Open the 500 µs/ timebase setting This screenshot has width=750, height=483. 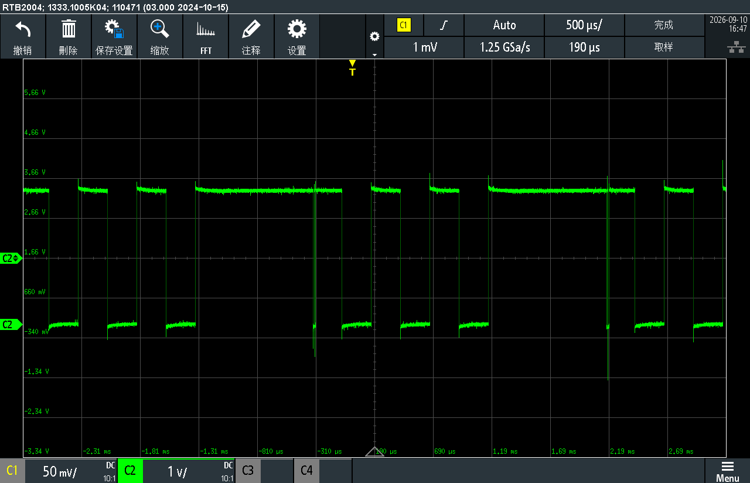584,25
